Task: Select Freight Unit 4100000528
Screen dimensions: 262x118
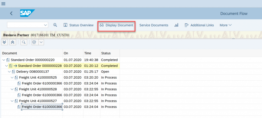Action: [x=38, y=89]
